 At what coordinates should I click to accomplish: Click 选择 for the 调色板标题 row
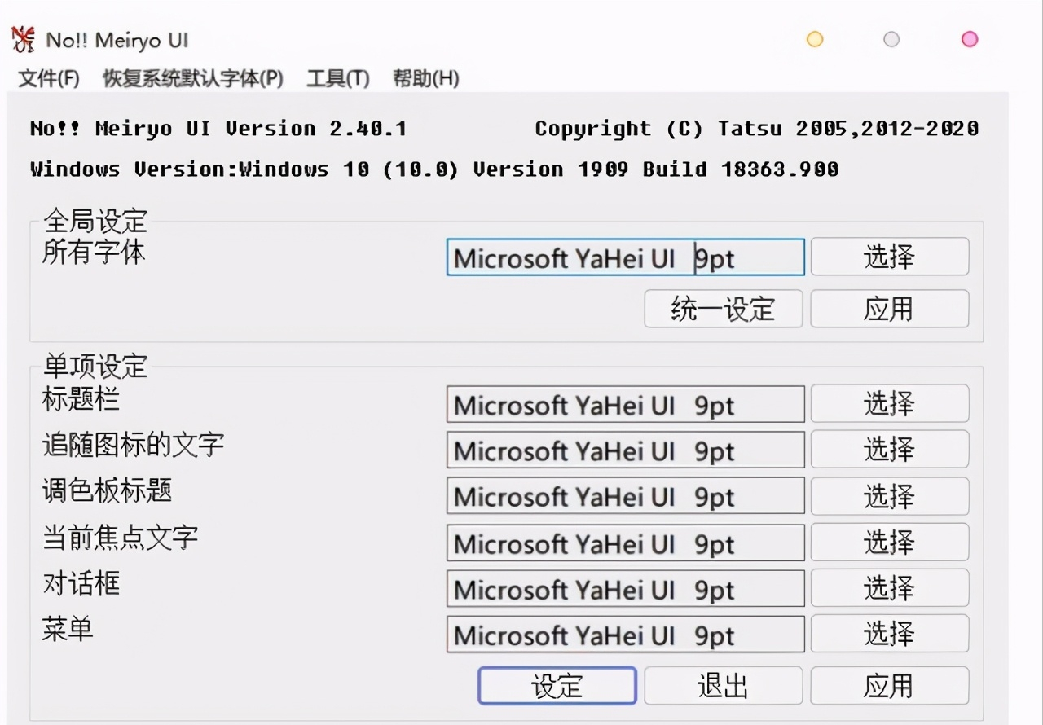pyautogui.click(x=888, y=495)
